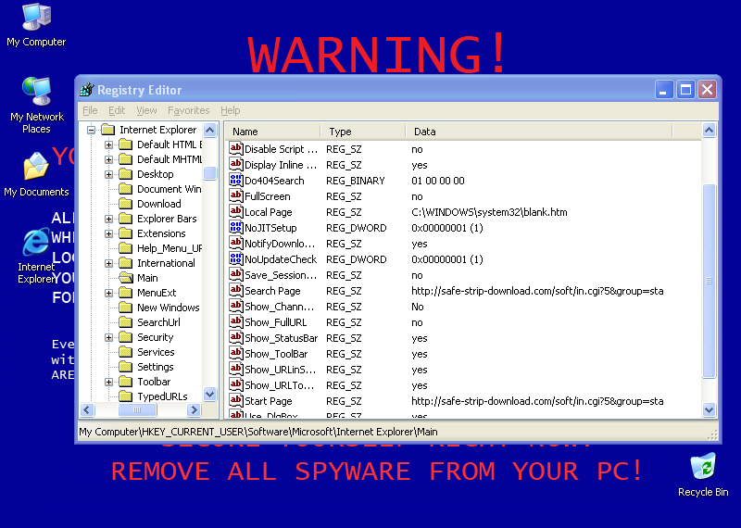Expand the Default MHTML Editor key
741x528 pixels.
point(108,159)
